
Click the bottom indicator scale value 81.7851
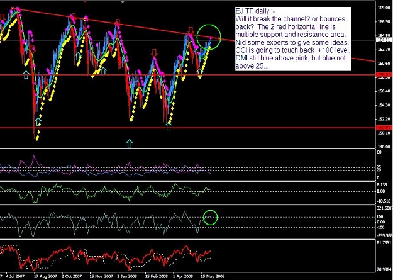pyautogui.click(x=384, y=243)
